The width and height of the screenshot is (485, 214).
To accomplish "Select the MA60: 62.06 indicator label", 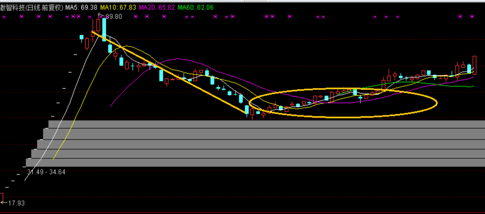I will tap(196, 7).
